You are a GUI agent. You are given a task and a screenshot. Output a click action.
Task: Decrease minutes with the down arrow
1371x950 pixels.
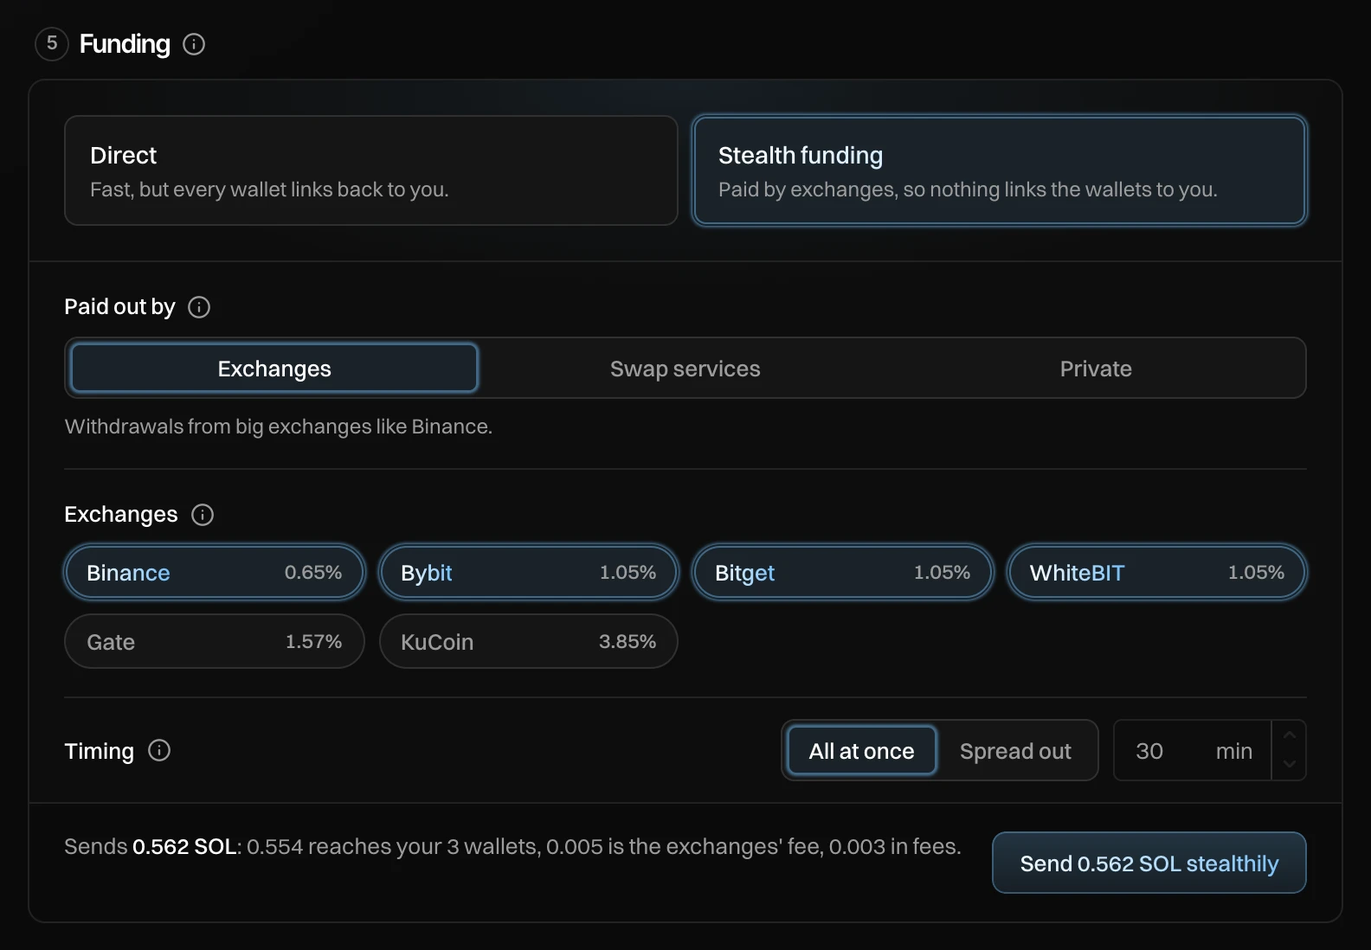pyautogui.click(x=1290, y=765)
